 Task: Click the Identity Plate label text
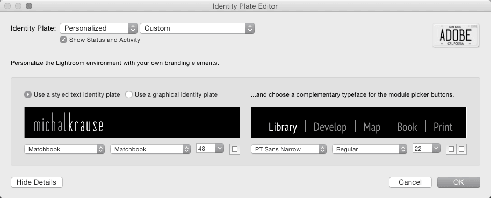pos(33,28)
